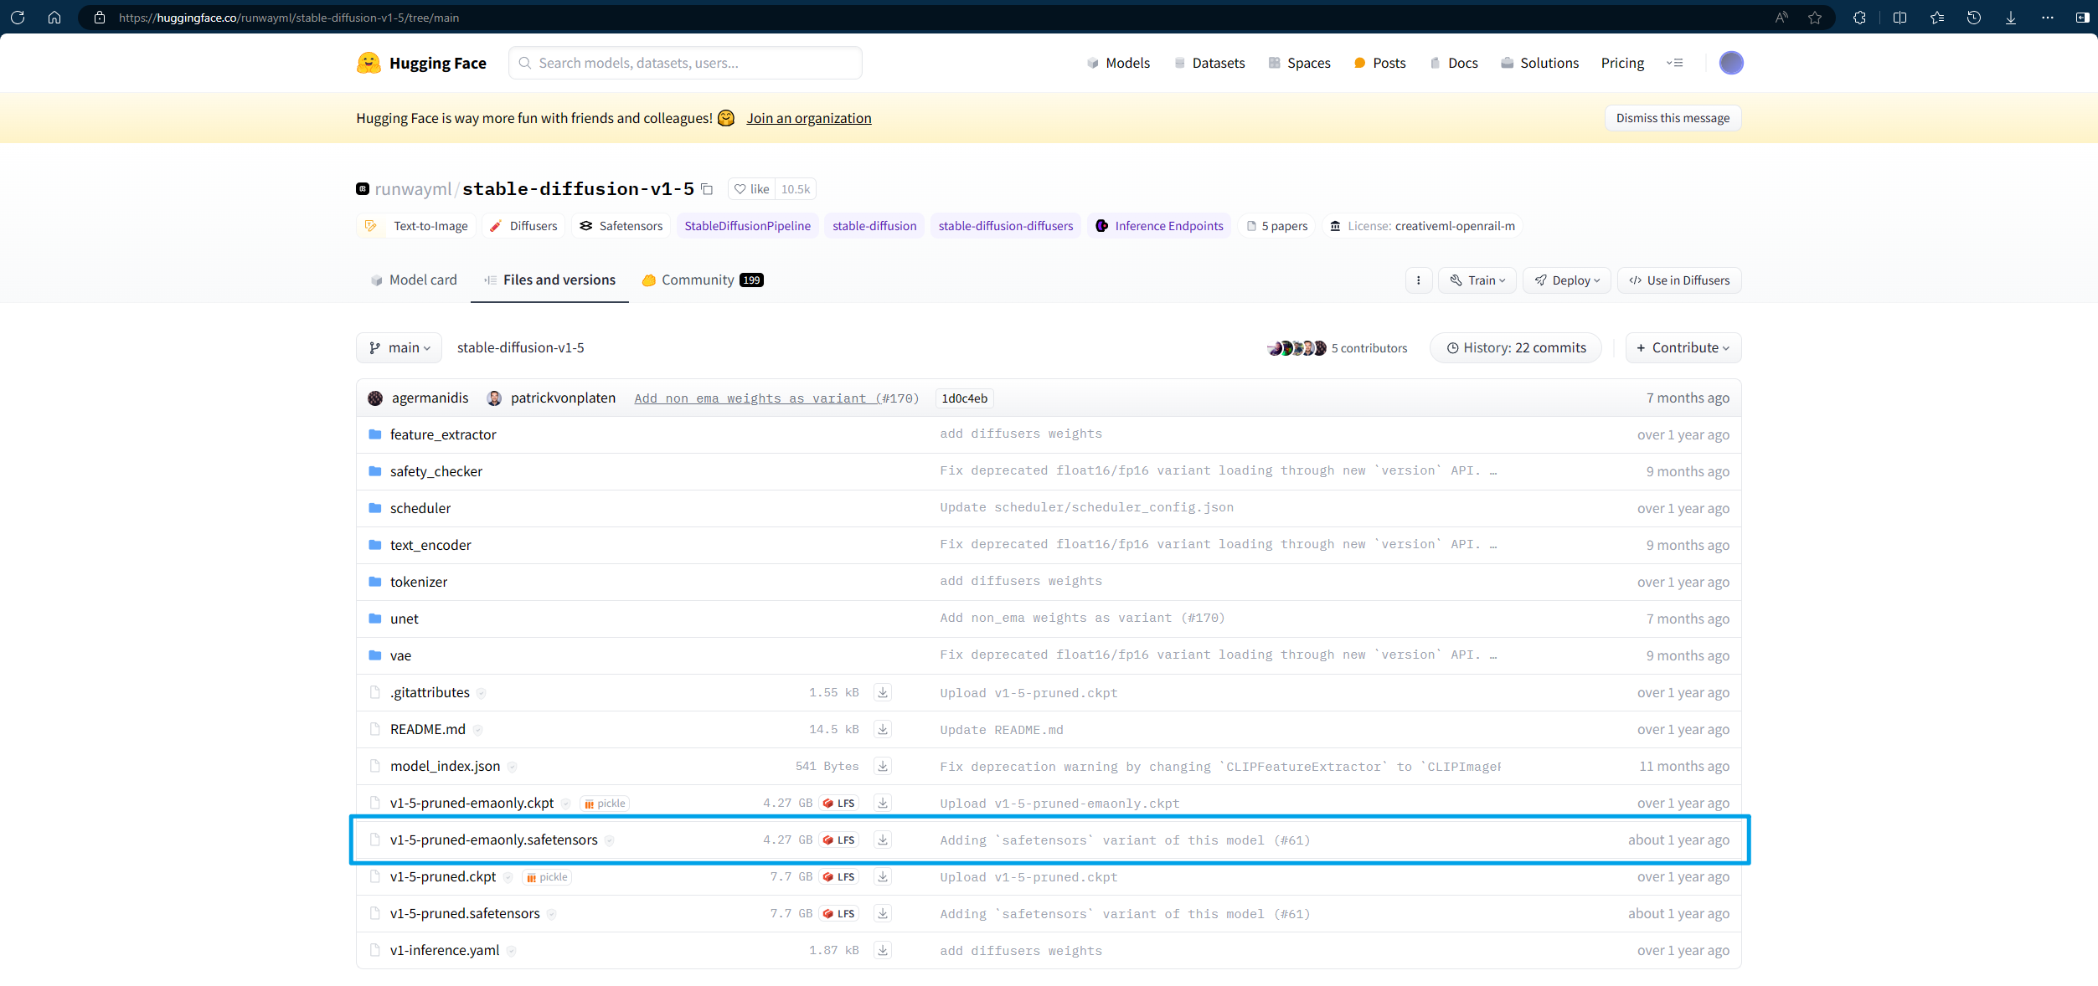
Task: Dismiss this message banner button
Action: point(1672,118)
